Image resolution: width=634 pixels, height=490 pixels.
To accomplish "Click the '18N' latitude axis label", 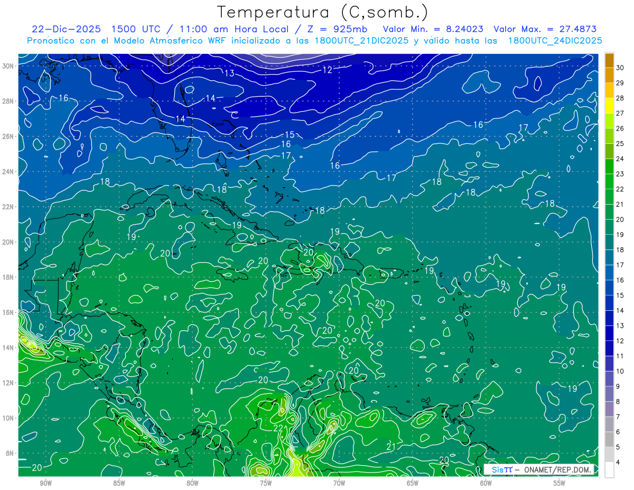I will tap(8, 277).
